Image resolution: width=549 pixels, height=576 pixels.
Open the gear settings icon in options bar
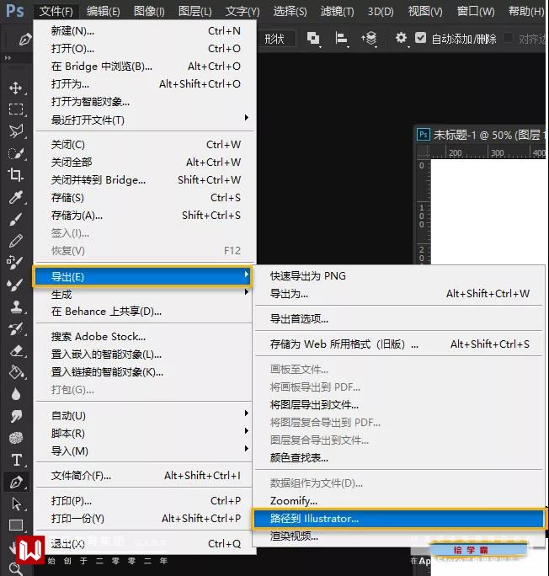click(401, 38)
